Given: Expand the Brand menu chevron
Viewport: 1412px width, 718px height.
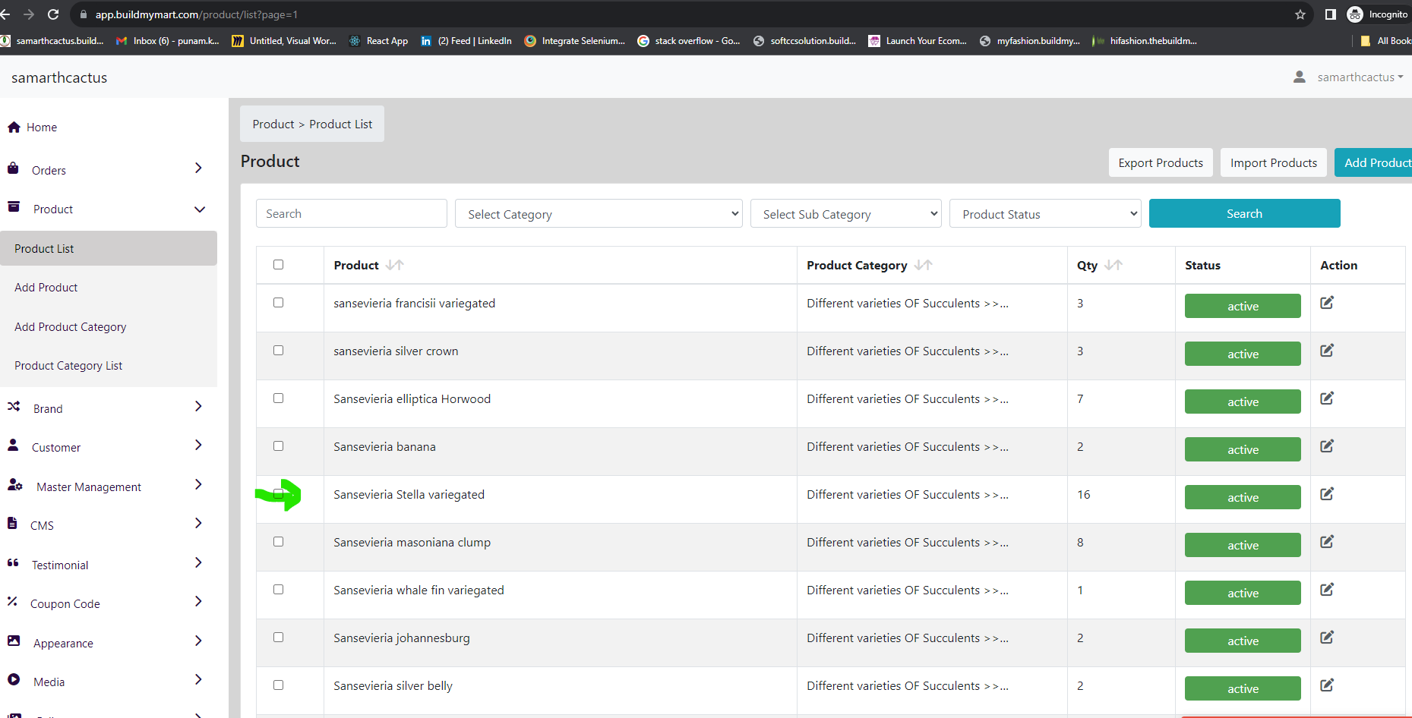Looking at the screenshot, I should click(x=198, y=407).
